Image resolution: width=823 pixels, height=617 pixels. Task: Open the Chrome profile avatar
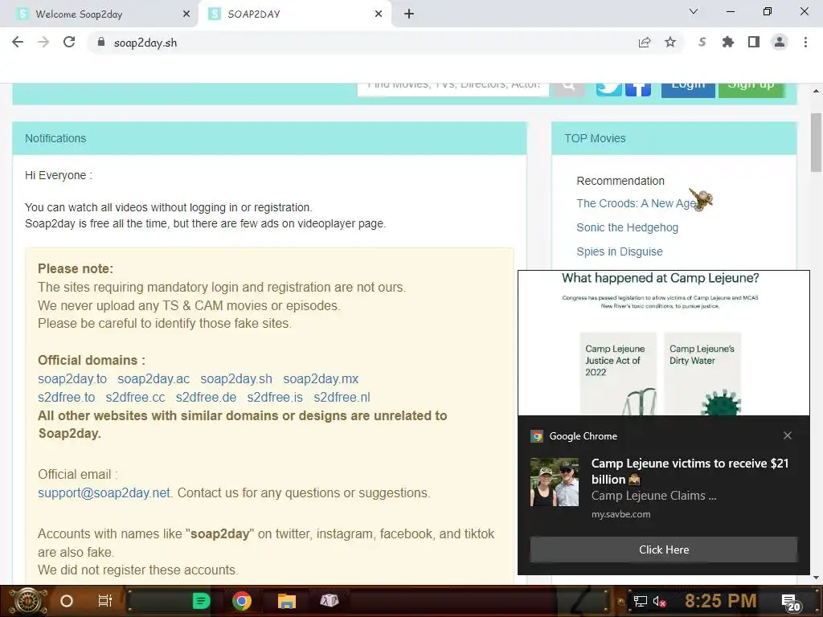click(x=780, y=42)
